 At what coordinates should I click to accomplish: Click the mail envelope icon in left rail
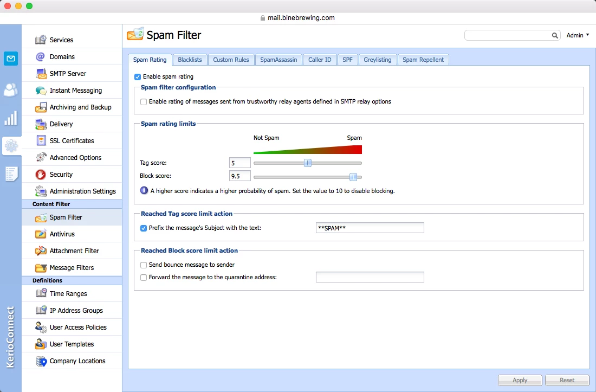point(11,59)
